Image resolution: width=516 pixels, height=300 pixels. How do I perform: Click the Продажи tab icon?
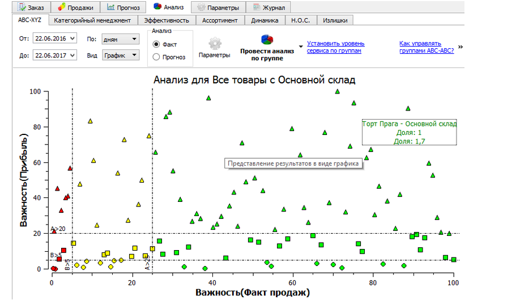point(62,7)
